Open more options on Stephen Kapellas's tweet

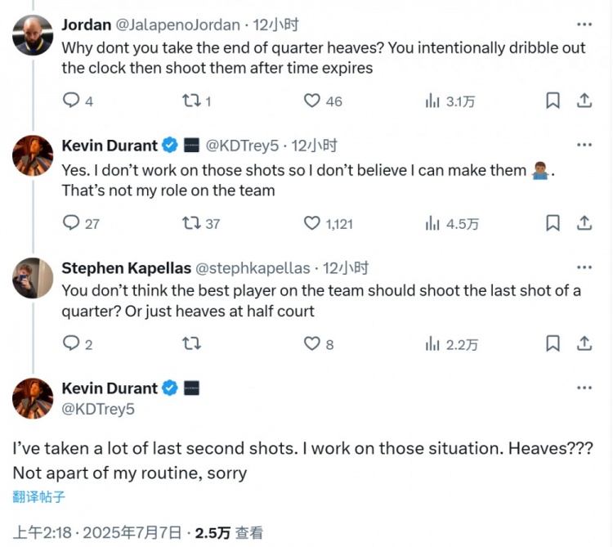pyautogui.click(x=584, y=267)
